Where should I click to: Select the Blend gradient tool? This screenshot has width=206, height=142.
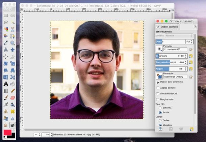click(6, 91)
